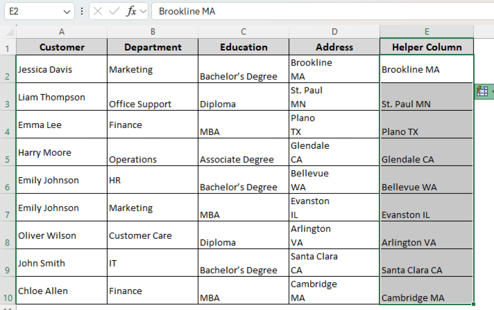Select the Helper Column title cell
494x310 pixels.
click(x=426, y=47)
